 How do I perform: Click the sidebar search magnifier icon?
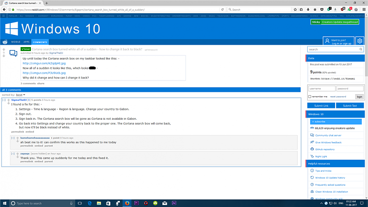[x=361, y=50]
